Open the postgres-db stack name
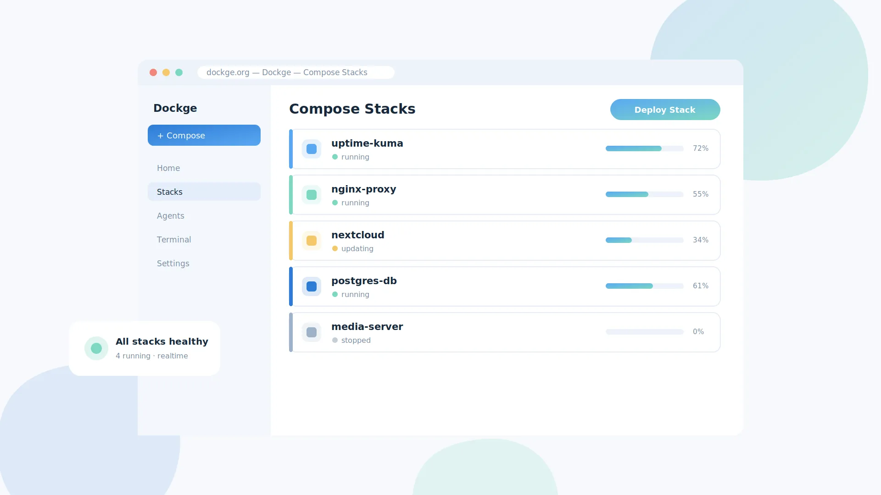The width and height of the screenshot is (881, 495). (x=364, y=281)
